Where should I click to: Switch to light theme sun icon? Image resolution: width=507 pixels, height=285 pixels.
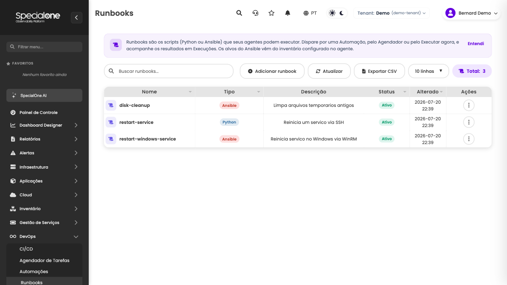[x=332, y=13]
